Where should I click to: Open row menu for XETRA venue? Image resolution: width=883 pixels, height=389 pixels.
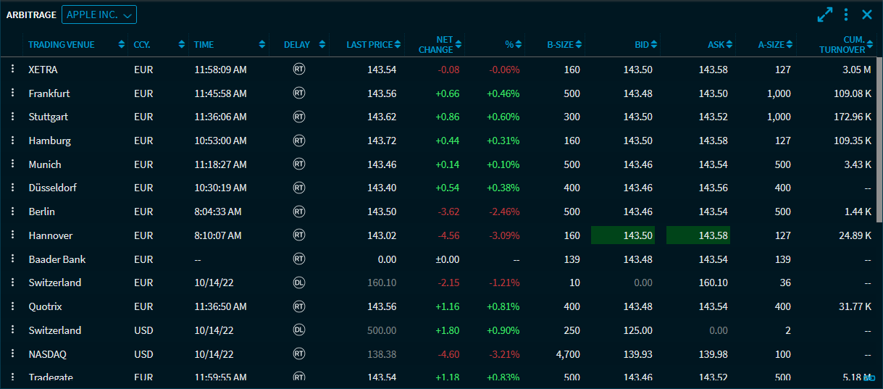coord(12,70)
